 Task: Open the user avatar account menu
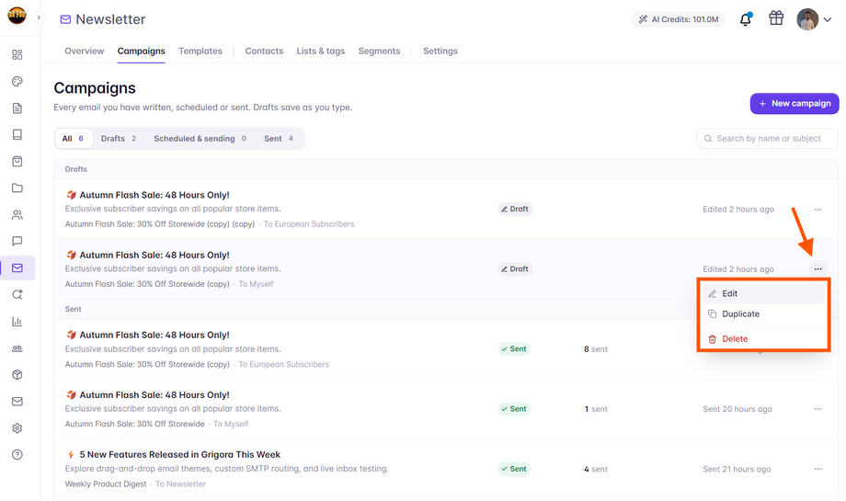(x=814, y=19)
